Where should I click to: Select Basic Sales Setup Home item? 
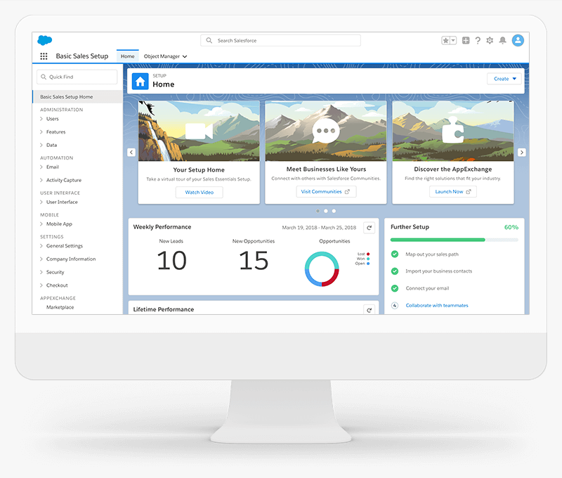[77, 97]
